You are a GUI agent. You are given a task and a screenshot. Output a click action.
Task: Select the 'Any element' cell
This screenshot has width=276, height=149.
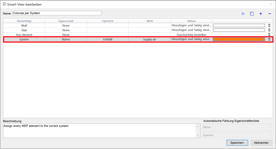(24, 35)
